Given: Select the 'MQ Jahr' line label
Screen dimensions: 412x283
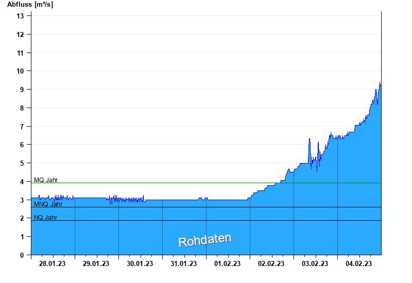Looking at the screenshot, I should coord(46,180).
